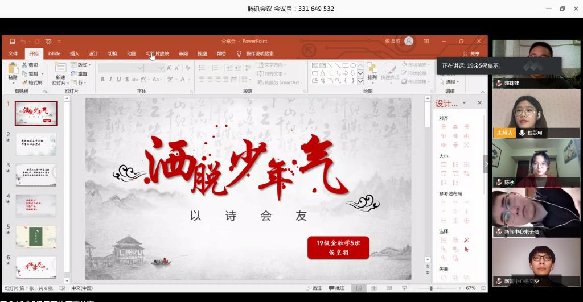Click the Cut (剪切) icon

31,65
